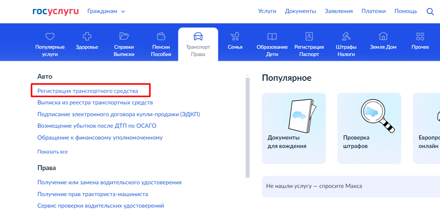Open Подписание электронного договора купли-продажи link

pos(119,114)
